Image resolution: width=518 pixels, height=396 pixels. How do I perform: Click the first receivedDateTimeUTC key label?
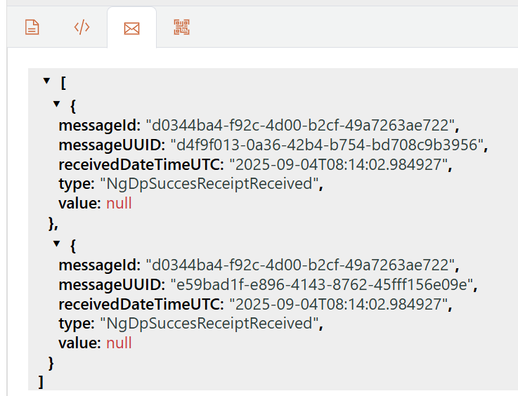(x=141, y=165)
